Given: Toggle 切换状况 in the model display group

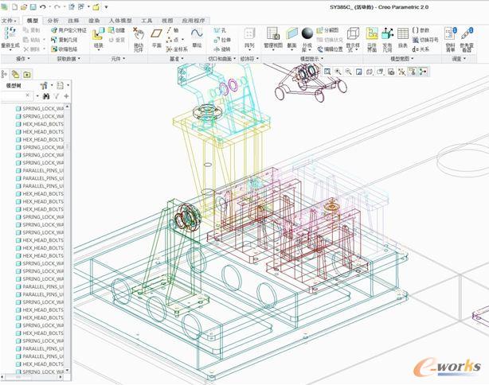Looking at the screenshot, I should (x=328, y=39).
